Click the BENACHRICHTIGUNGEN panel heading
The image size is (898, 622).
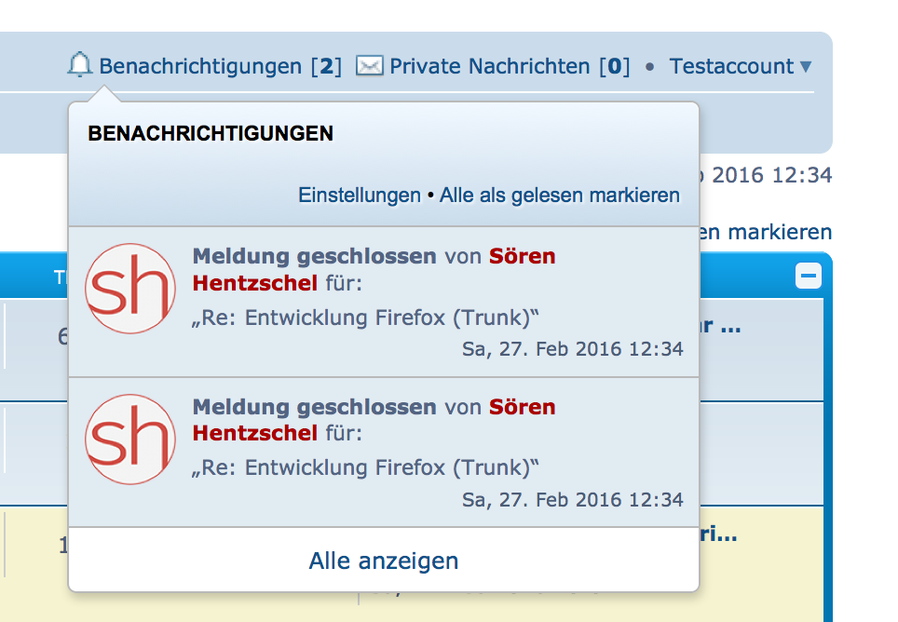coord(211,133)
